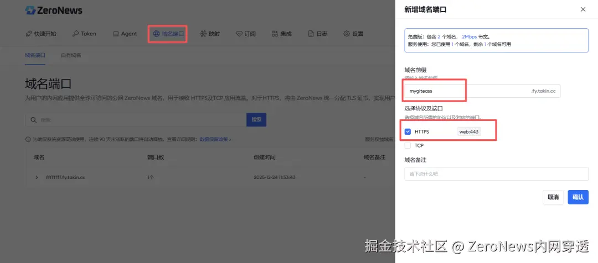Click the domain search input field
Screen dimensions: 598x263
[136, 119]
